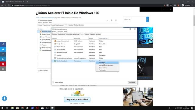Switch to Detalles tab in front task manager
The height and width of the screenshot is (110, 195).
93,34
